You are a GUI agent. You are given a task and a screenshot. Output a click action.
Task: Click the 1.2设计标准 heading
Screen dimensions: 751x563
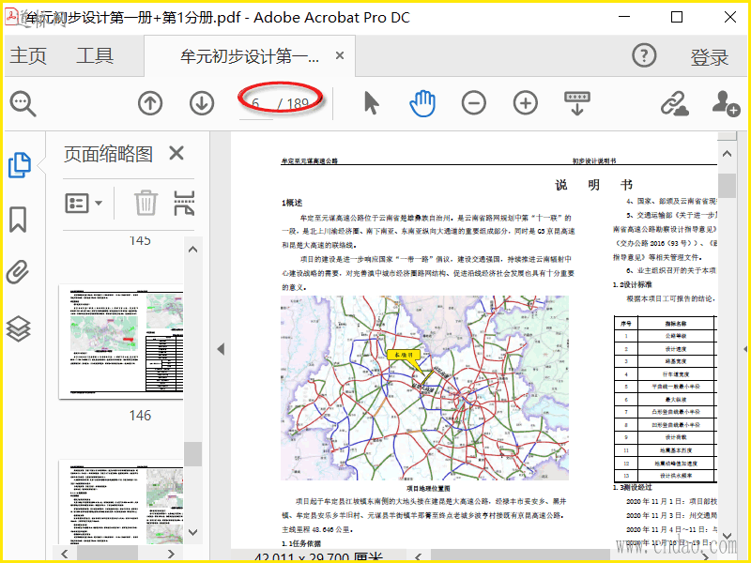click(x=632, y=284)
